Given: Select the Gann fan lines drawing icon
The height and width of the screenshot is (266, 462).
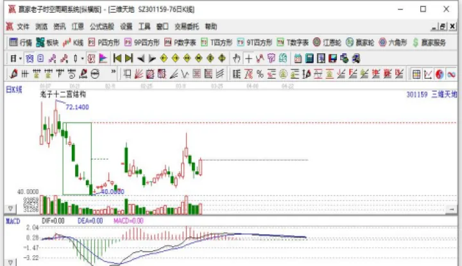Looking at the screenshot, I should [139, 74].
